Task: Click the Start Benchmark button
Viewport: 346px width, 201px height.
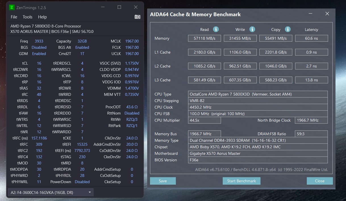Action: coord(241,181)
